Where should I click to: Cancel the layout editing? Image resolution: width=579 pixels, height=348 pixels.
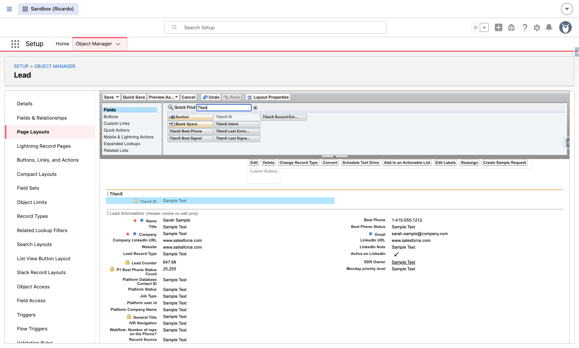(189, 97)
